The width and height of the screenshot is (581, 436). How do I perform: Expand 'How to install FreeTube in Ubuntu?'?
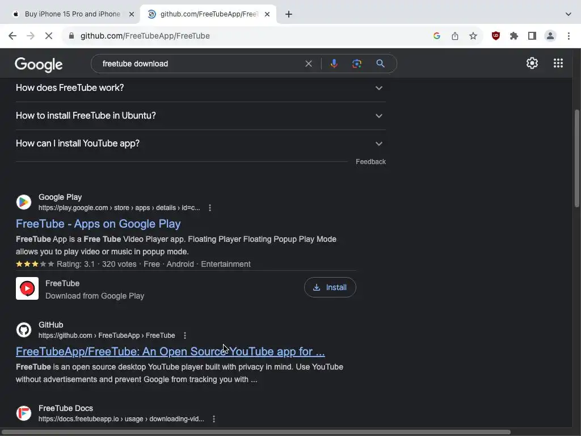point(201,116)
